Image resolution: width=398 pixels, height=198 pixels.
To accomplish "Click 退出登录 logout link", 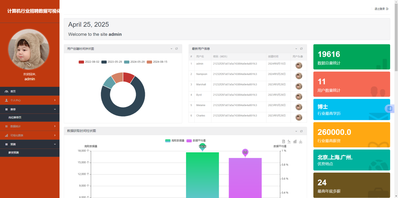I will pos(381,9).
